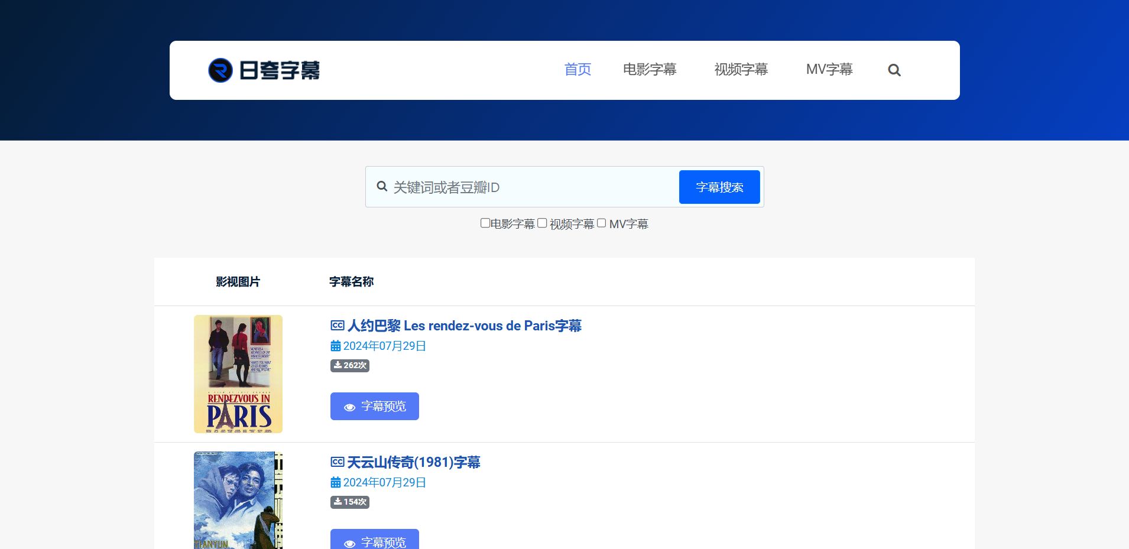This screenshot has height=549, width=1129.
Task: Preview subtitles for Les rendez-vous de Paris
Action: click(375, 407)
